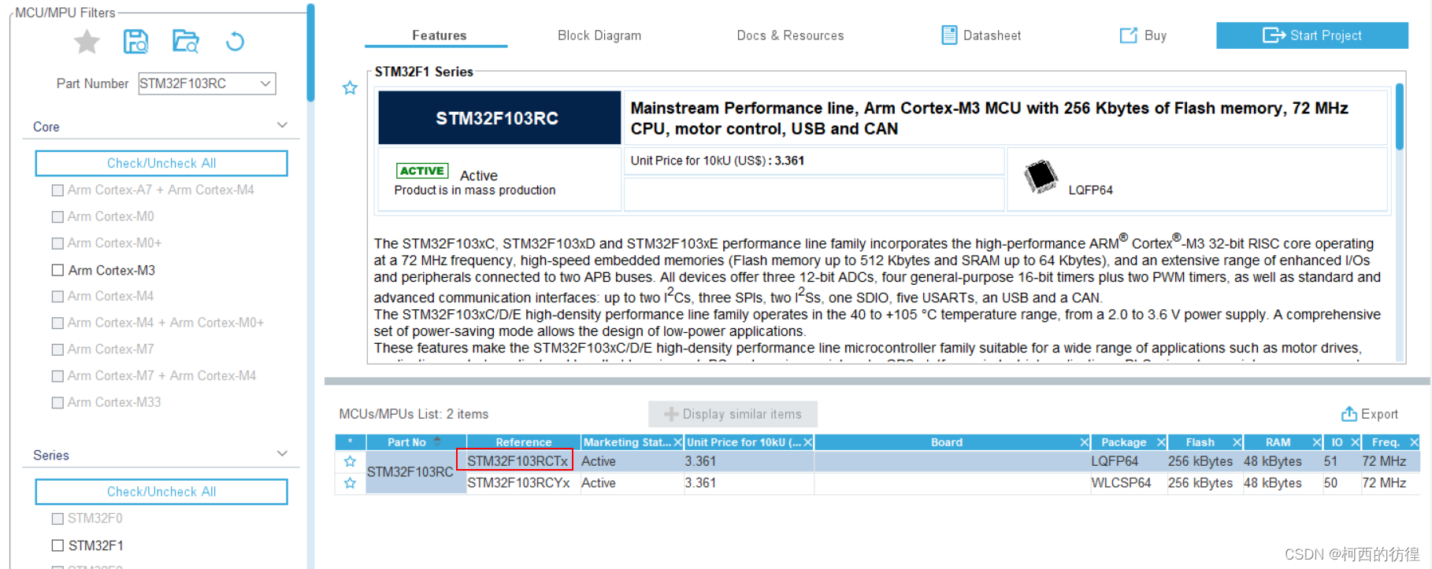The width and height of the screenshot is (1432, 569).
Task: Open the Docs & Resources tab
Action: click(x=790, y=35)
